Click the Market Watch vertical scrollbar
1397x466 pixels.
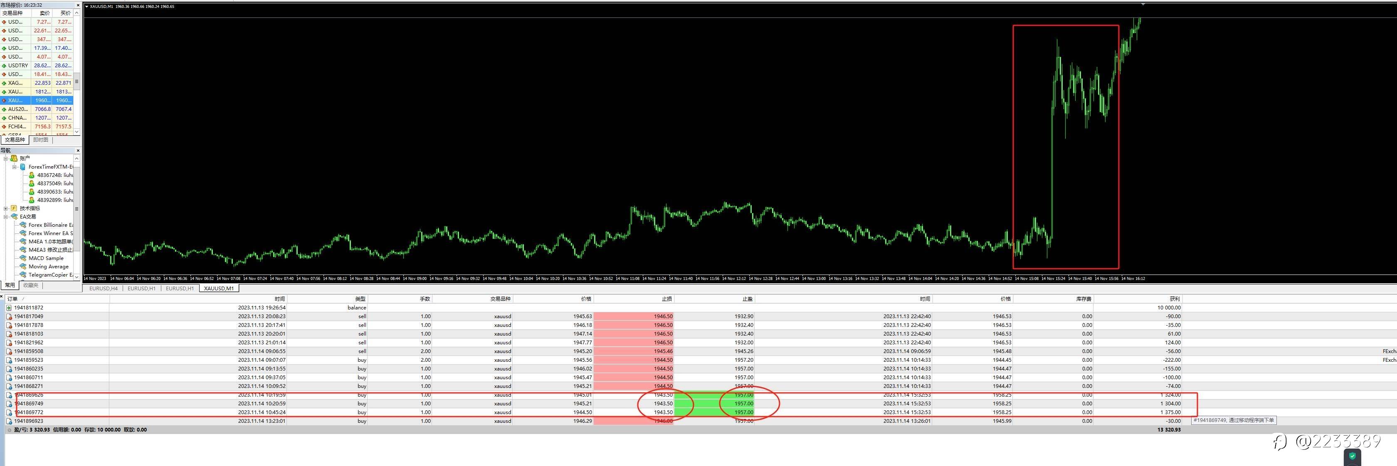click(x=77, y=81)
